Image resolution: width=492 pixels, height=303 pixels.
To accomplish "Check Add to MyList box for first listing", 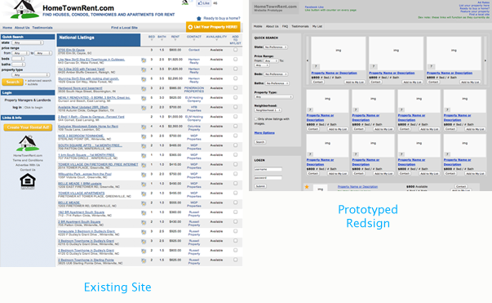I will (235, 50).
